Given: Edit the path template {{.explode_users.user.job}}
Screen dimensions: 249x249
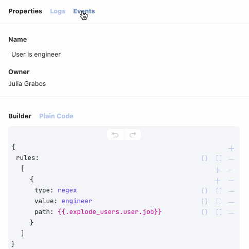Looking at the screenshot, I should point(110,212).
